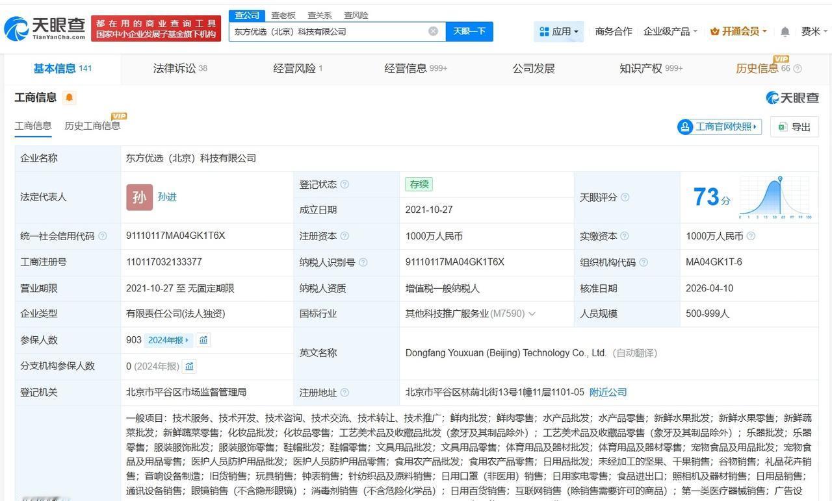
Task: Open chart icon next to 参保人数 903
Action: [203, 339]
